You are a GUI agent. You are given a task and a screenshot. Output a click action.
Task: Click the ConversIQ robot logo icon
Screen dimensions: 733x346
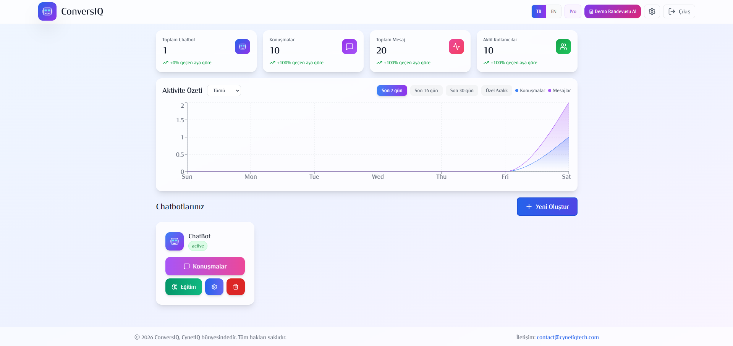point(47,11)
